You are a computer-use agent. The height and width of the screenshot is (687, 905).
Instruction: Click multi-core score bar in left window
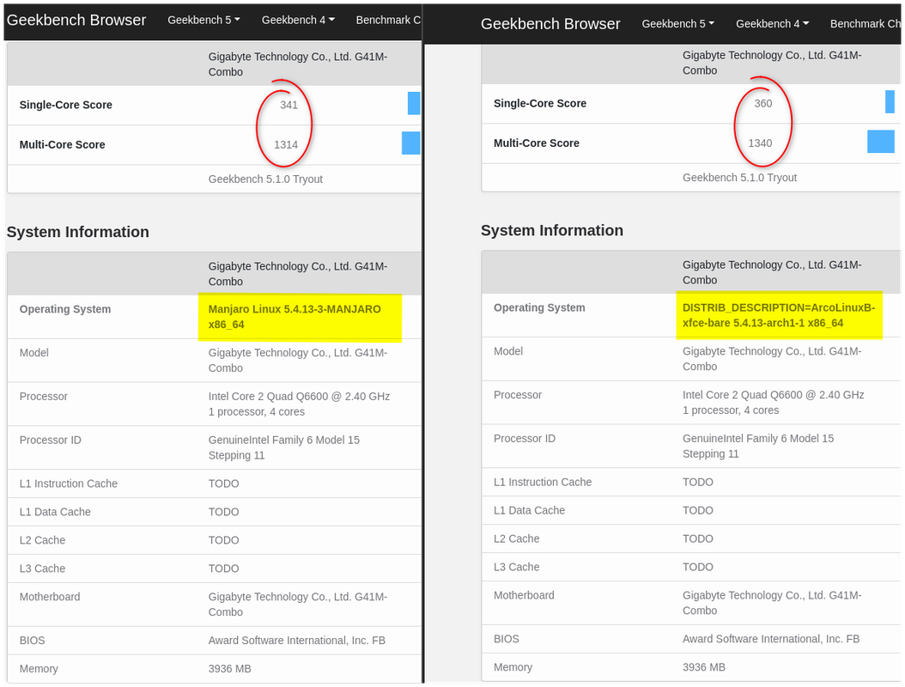[411, 143]
